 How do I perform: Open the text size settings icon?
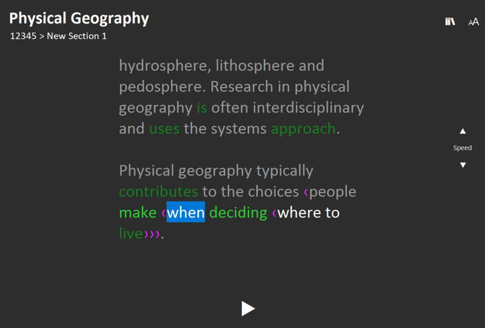point(473,22)
